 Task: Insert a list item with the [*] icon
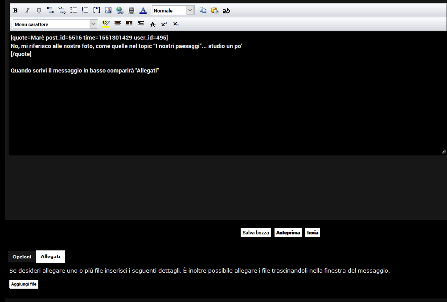tap(97, 10)
